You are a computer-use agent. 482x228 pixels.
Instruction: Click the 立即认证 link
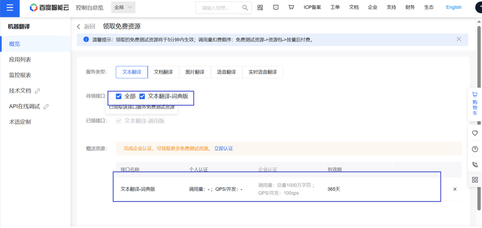tap(223, 149)
